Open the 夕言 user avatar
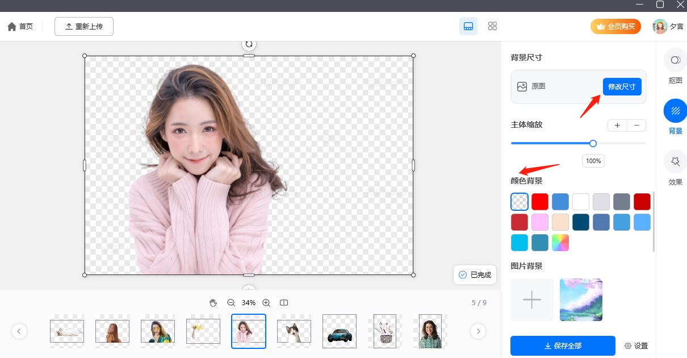This screenshot has height=358, width=687. [660, 26]
